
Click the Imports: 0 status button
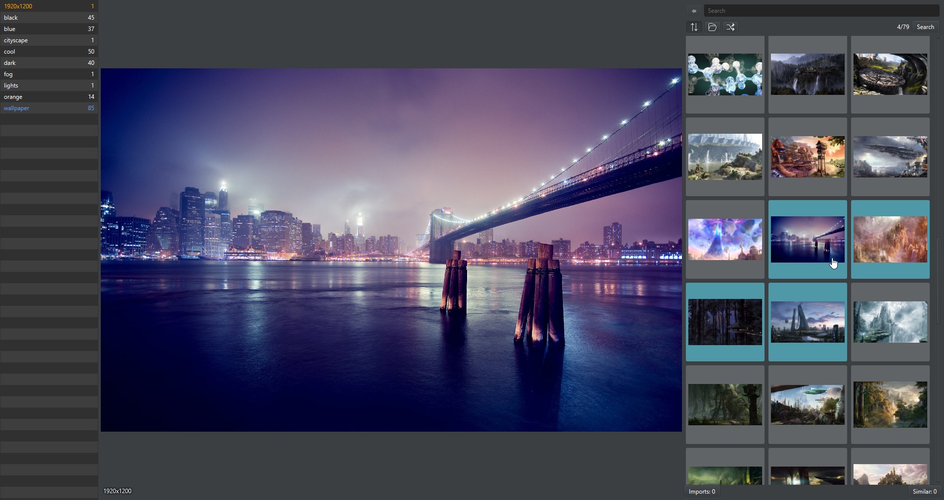[x=702, y=492]
